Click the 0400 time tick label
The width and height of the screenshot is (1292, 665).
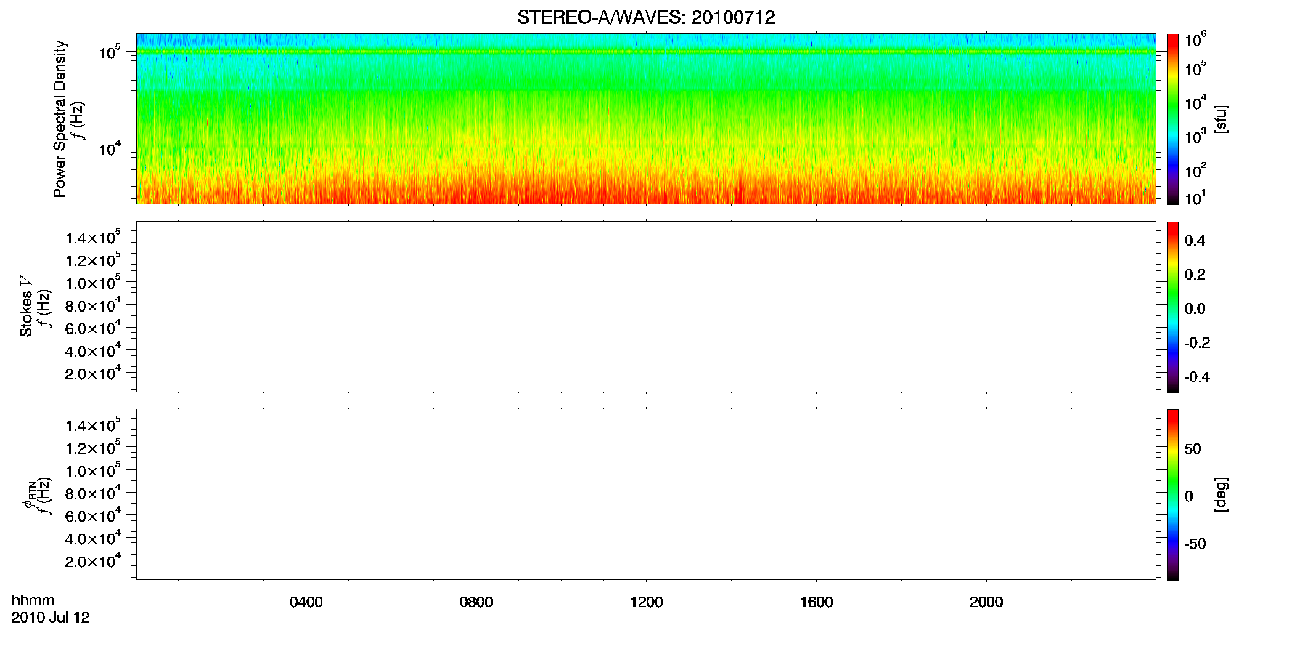(306, 602)
